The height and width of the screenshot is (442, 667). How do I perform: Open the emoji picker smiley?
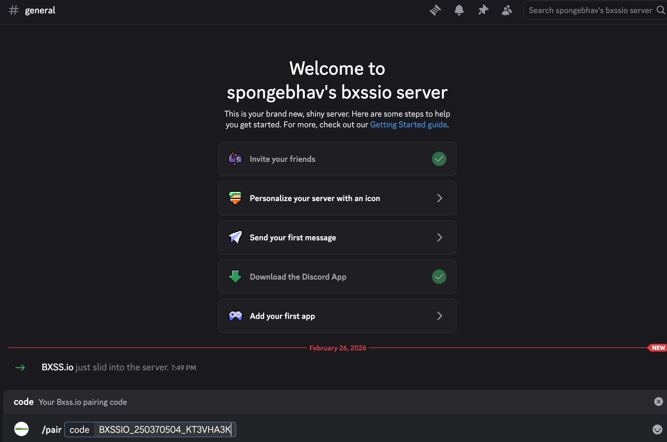pyautogui.click(x=657, y=429)
